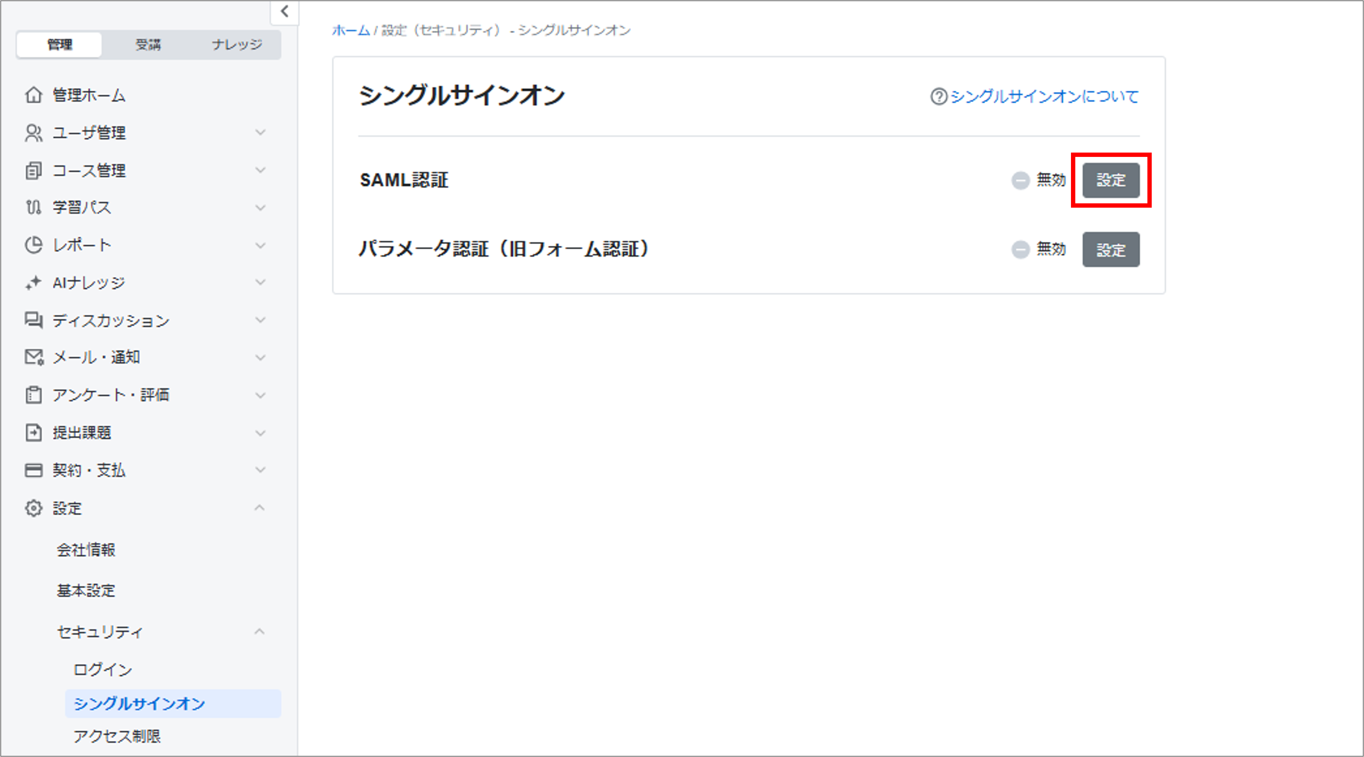Image resolution: width=1364 pixels, height=757 pixels.
Task: Click the シングルサインオン page heading
Action: click(x=462, y=96)
